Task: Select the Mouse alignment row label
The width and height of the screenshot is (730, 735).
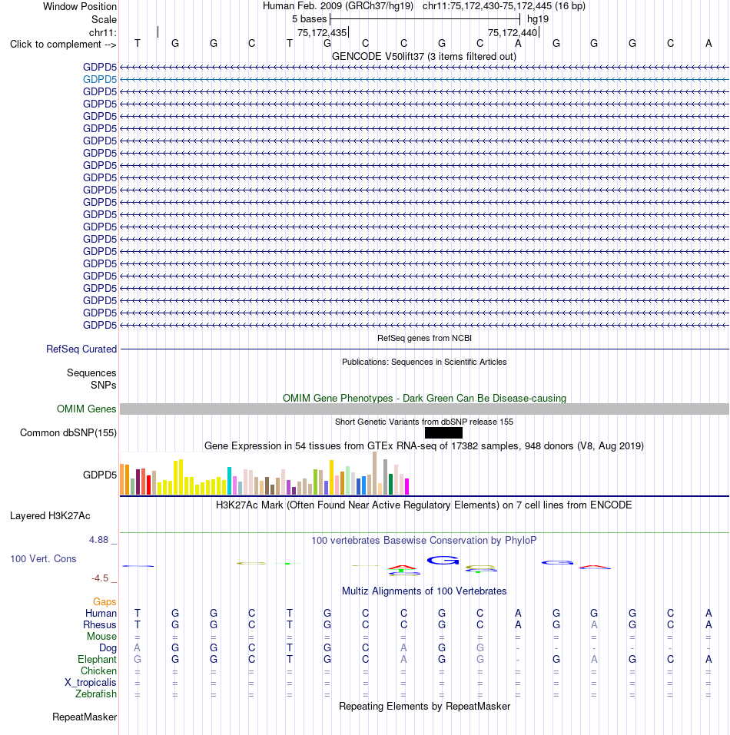Action: 101,637
